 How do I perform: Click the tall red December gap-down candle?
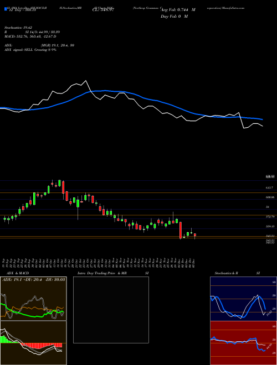point(180,230)
